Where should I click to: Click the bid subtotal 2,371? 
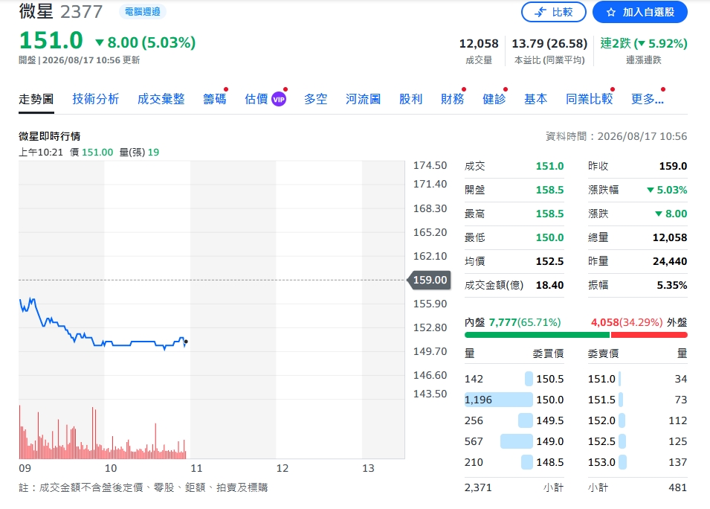click(478, 487)
